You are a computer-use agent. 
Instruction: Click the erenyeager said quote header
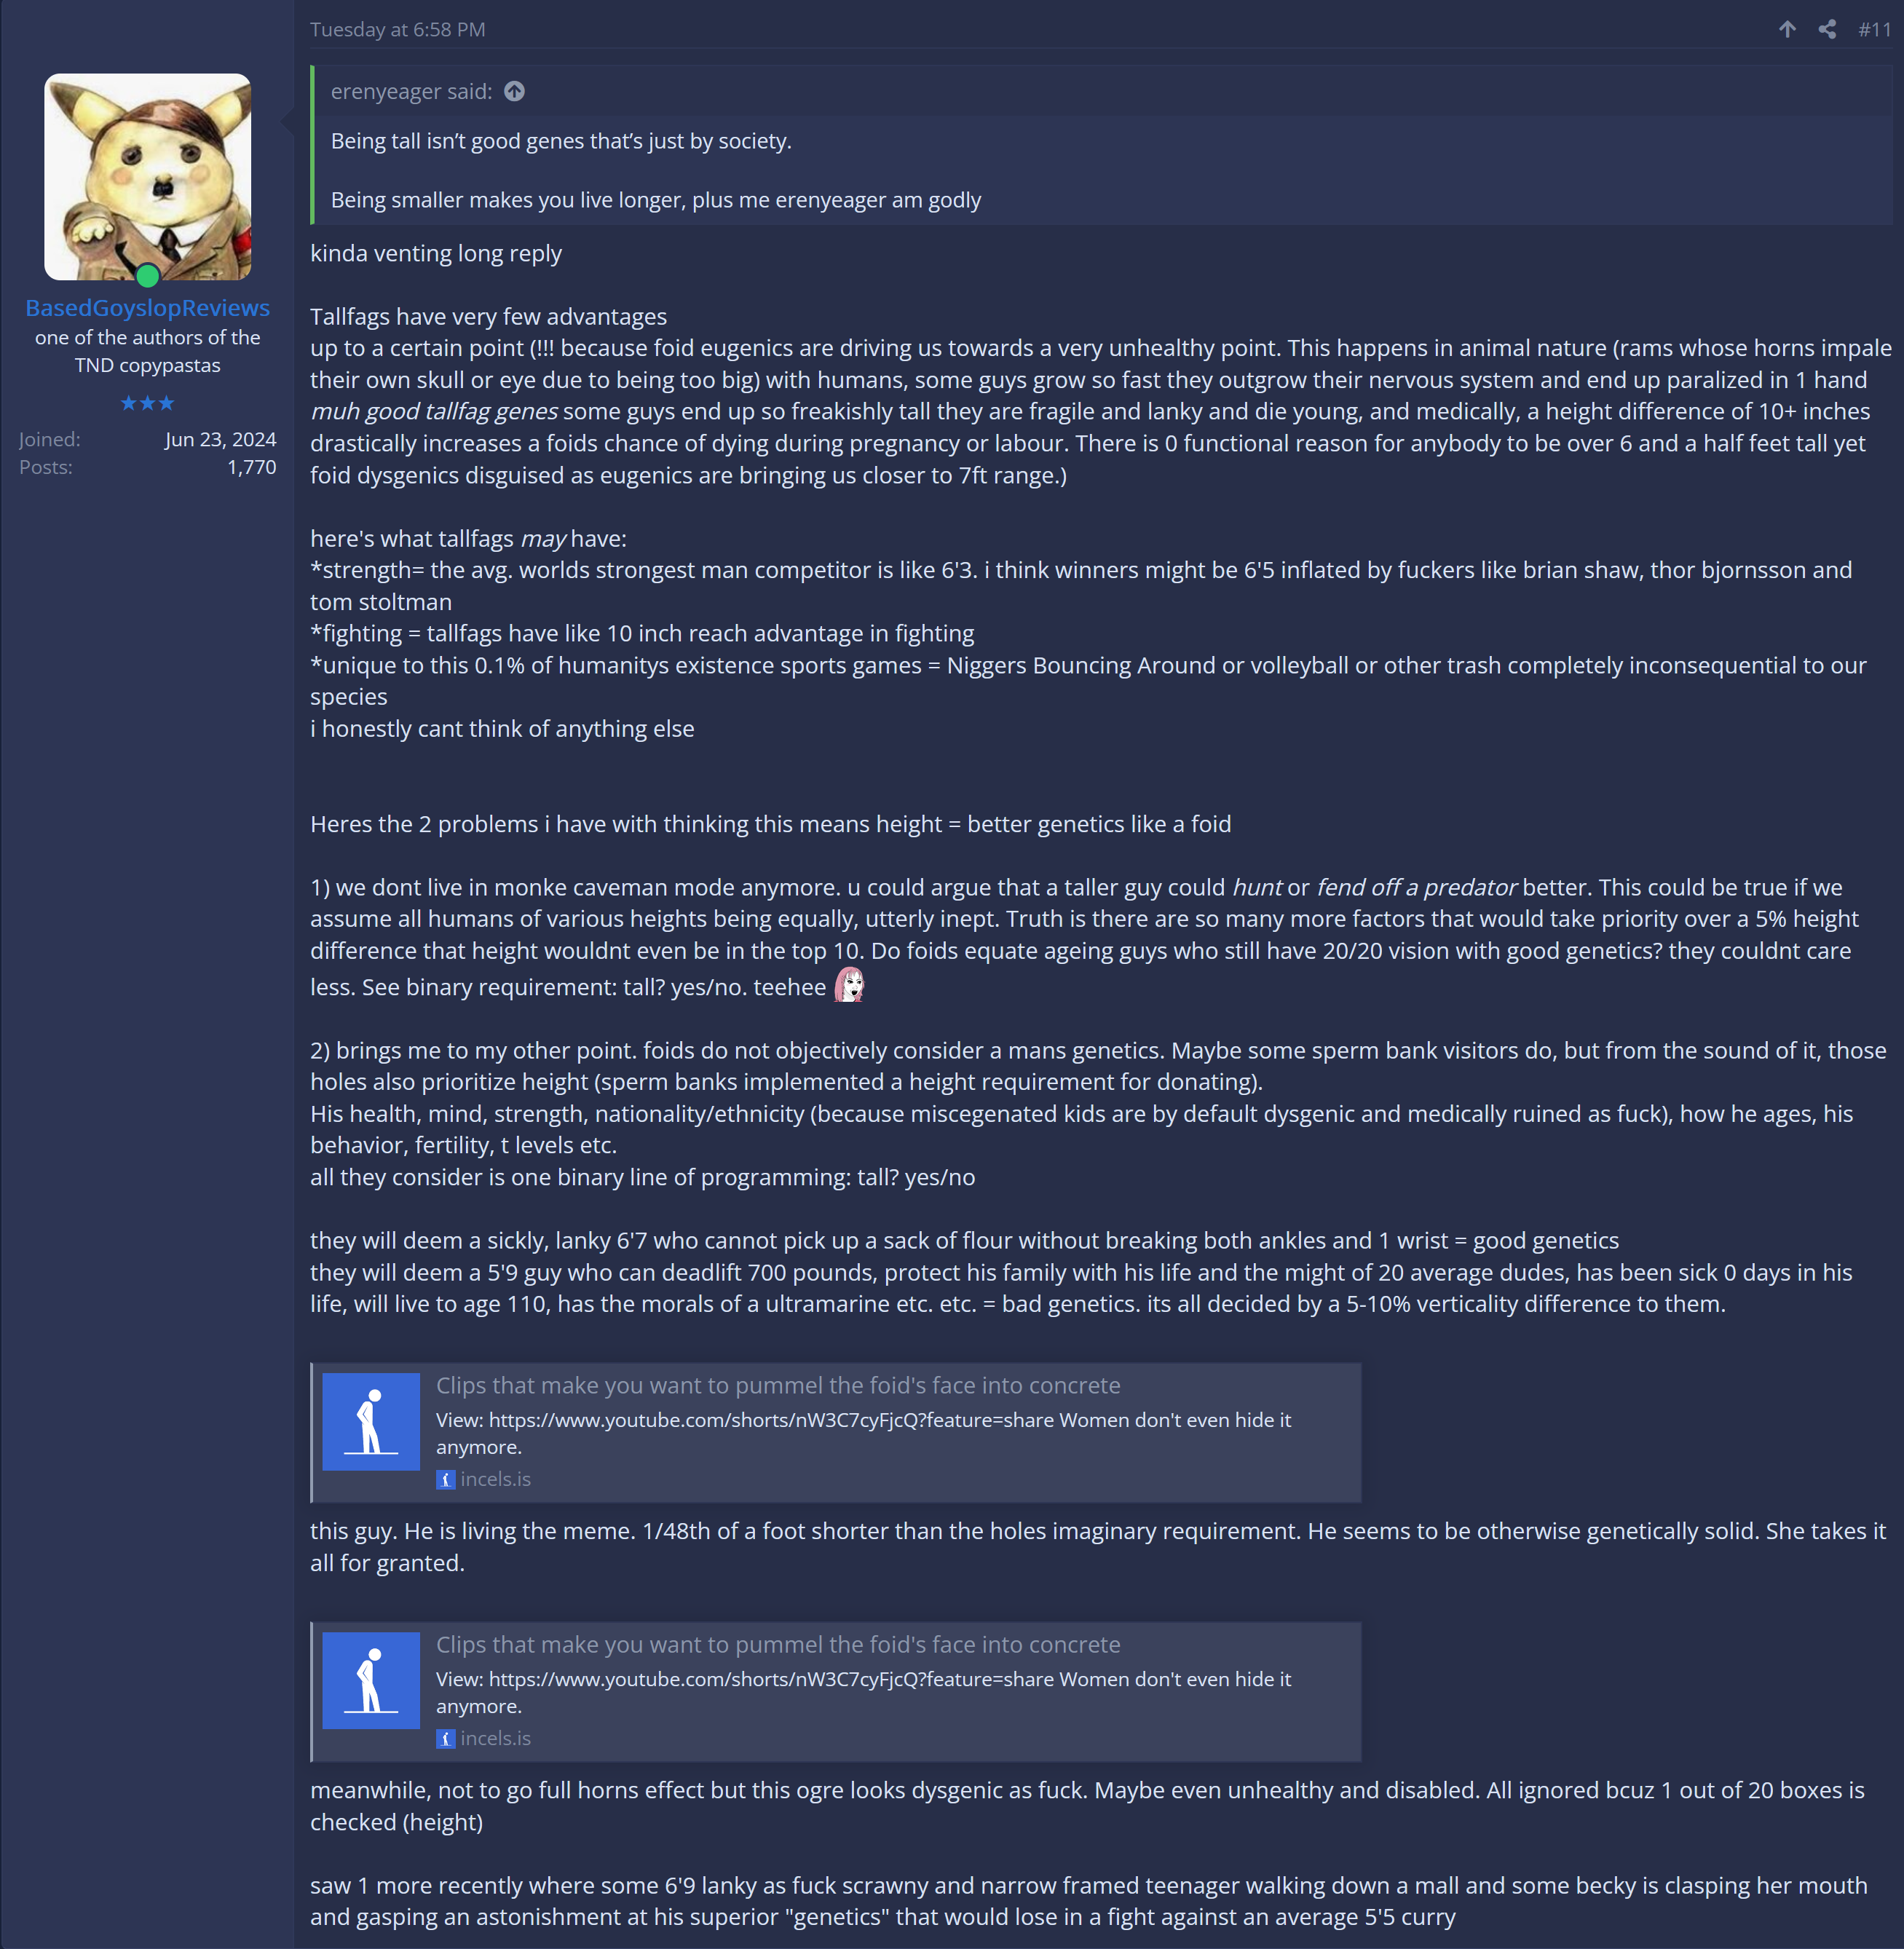click(412, 91)
